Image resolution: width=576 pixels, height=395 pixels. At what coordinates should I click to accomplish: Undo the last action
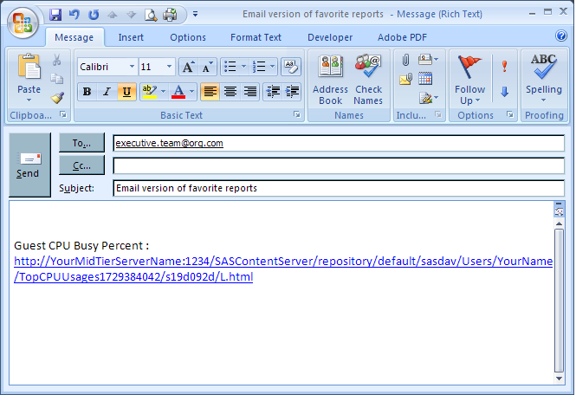point(74,15)
